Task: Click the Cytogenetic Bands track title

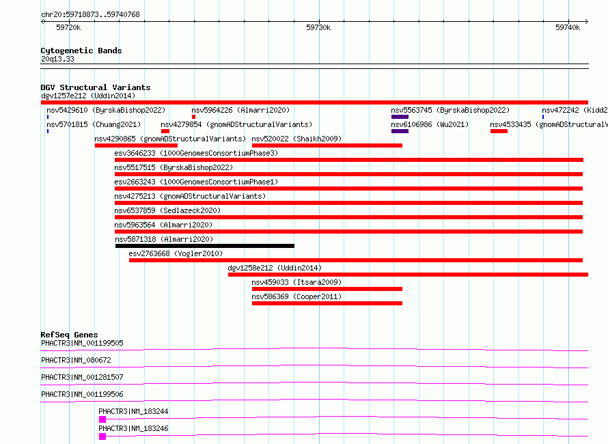Action: click(x=81, y=51)
